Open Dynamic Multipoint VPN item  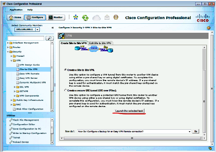(x=33, y=83)
